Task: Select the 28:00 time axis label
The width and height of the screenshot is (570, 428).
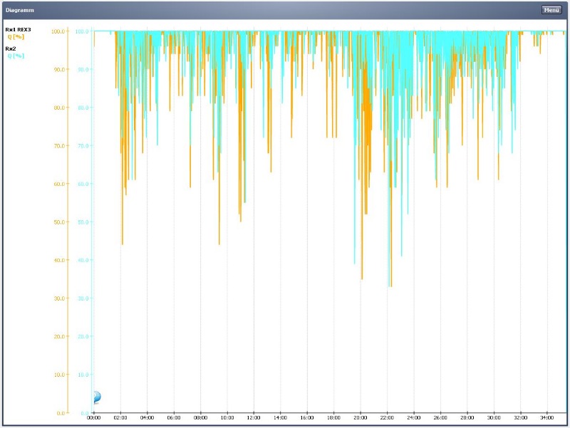Action: pyautogui.click(x=467, y=418)
